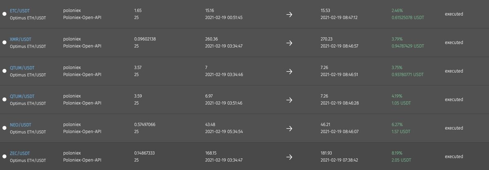Open the NEO/USDT pair link
Screen dimensions: 489x170
point(21,125)
